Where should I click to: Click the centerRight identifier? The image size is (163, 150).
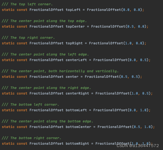[77, 93]
